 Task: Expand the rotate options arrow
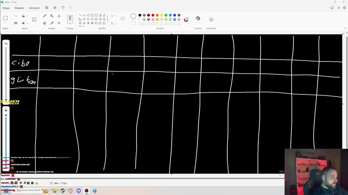click(x=27, y=16)
